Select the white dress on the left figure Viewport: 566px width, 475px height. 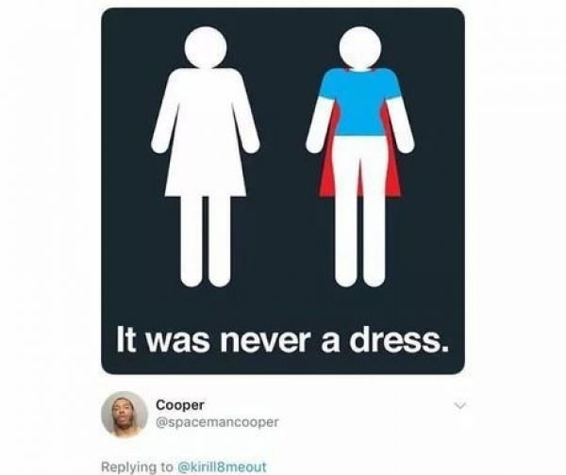pos(206,133)
